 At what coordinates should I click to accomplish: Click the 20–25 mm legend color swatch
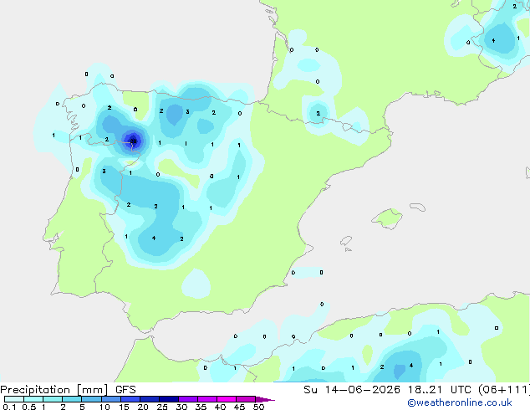click(150, 399)
